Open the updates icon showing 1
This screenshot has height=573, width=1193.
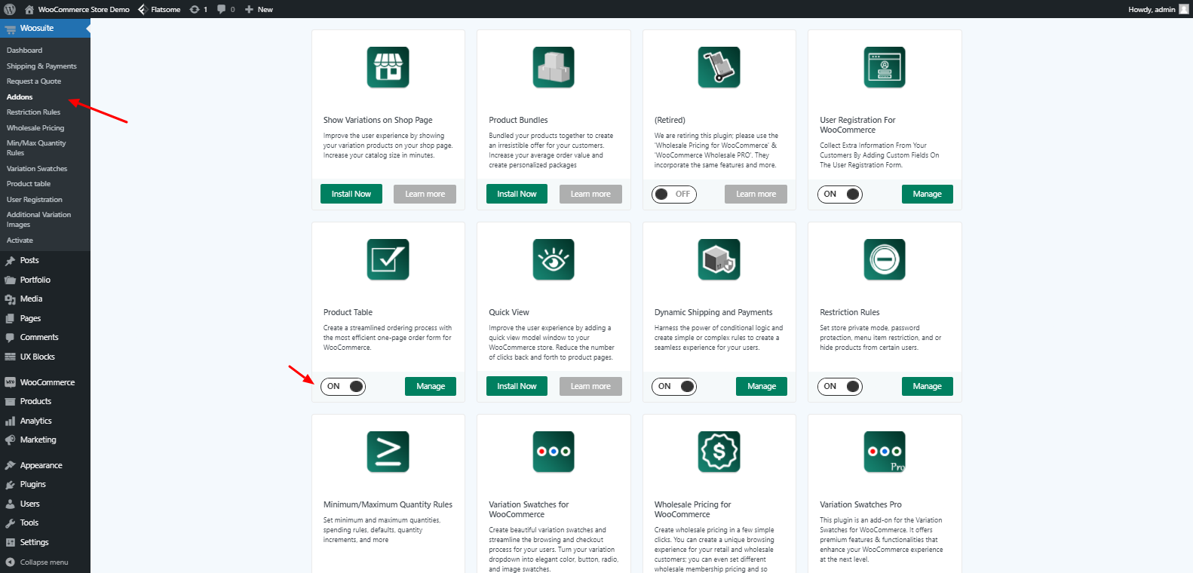point(195,9)
